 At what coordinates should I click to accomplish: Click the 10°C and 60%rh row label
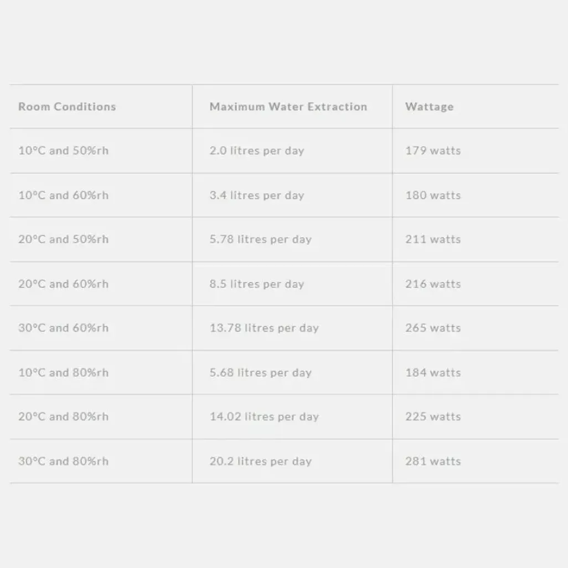coord(63,195)
